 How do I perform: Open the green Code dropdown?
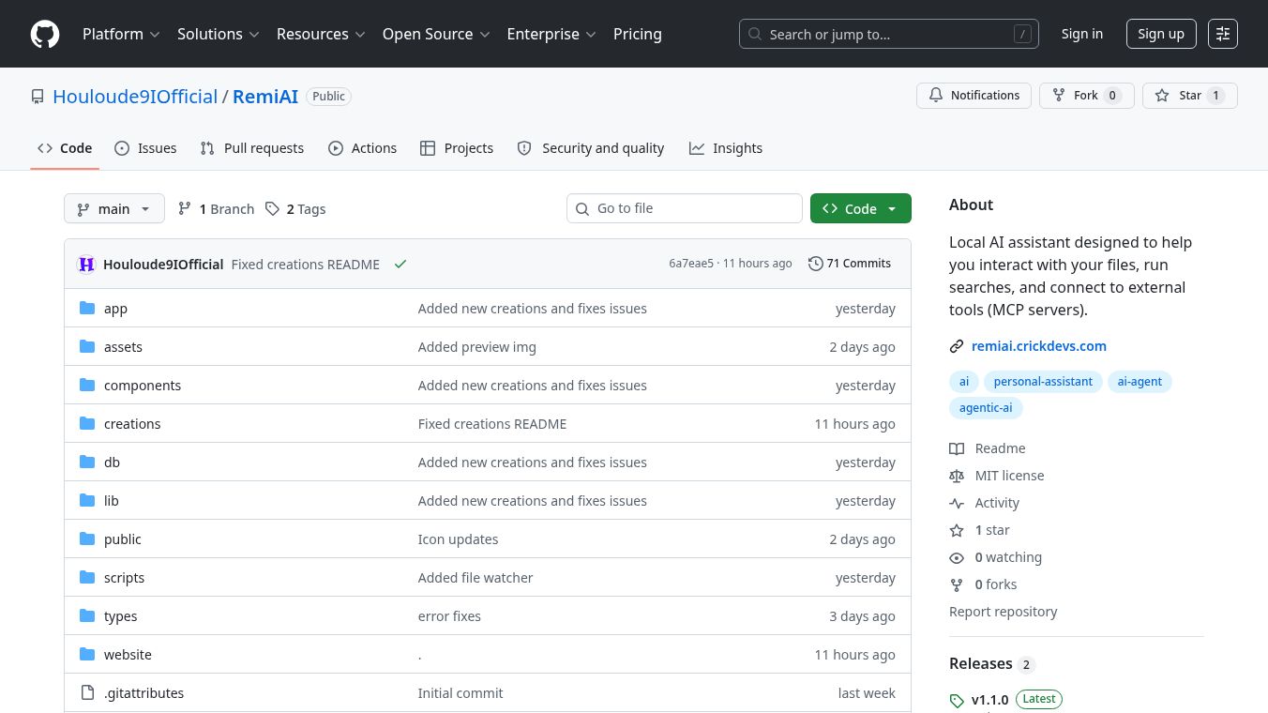pyautogui.click(x=860, y=208)
